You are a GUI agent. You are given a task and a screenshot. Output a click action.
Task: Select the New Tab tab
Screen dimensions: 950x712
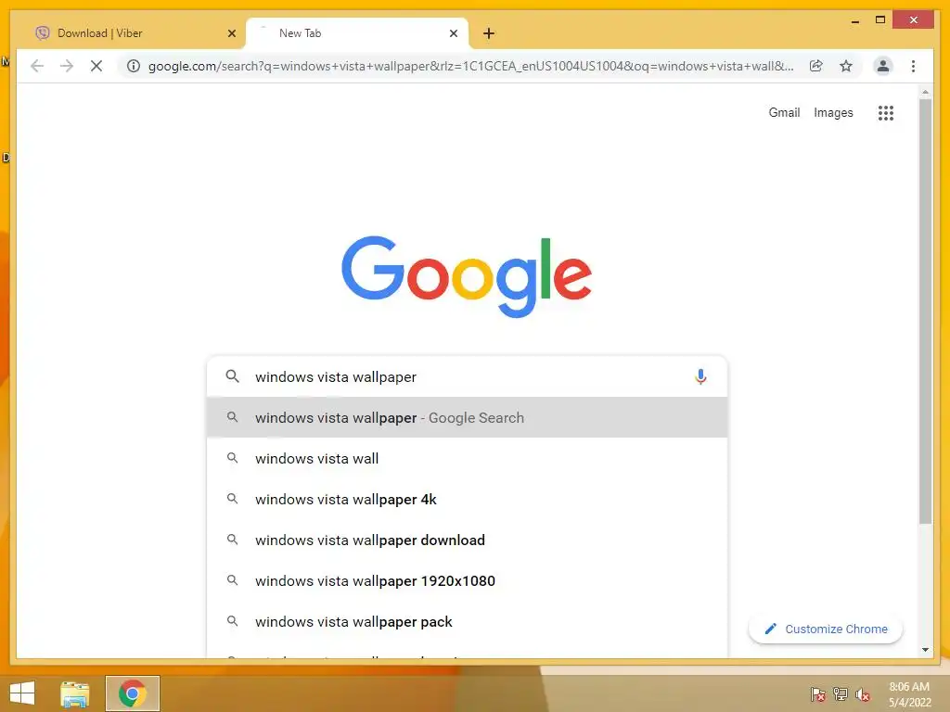click(357, 33)
